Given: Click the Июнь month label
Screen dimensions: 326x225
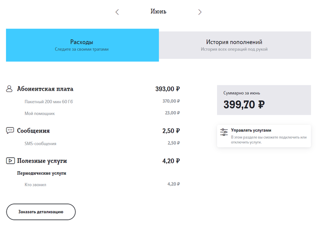Looking at the screenshot, I should click(x=158, y=12).
